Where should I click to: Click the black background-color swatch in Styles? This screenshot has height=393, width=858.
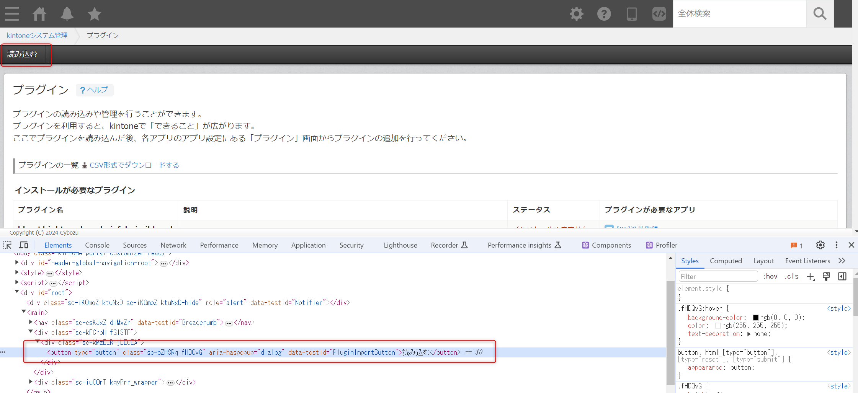click(x=755, y=317)
